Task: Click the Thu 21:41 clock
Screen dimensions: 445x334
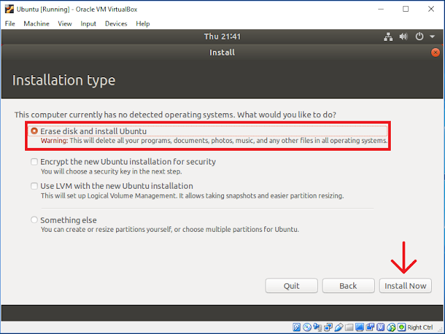Action: click(222, 37)
